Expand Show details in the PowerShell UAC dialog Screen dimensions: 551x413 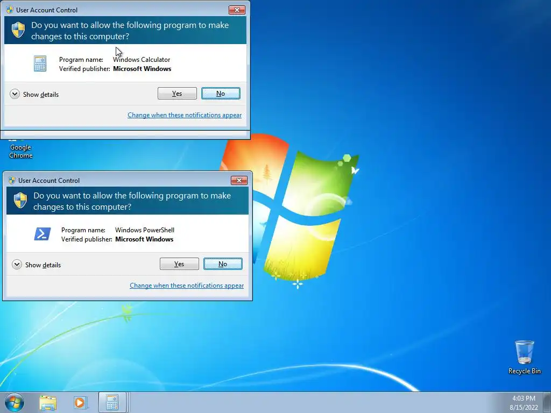(x=37, y=265)
